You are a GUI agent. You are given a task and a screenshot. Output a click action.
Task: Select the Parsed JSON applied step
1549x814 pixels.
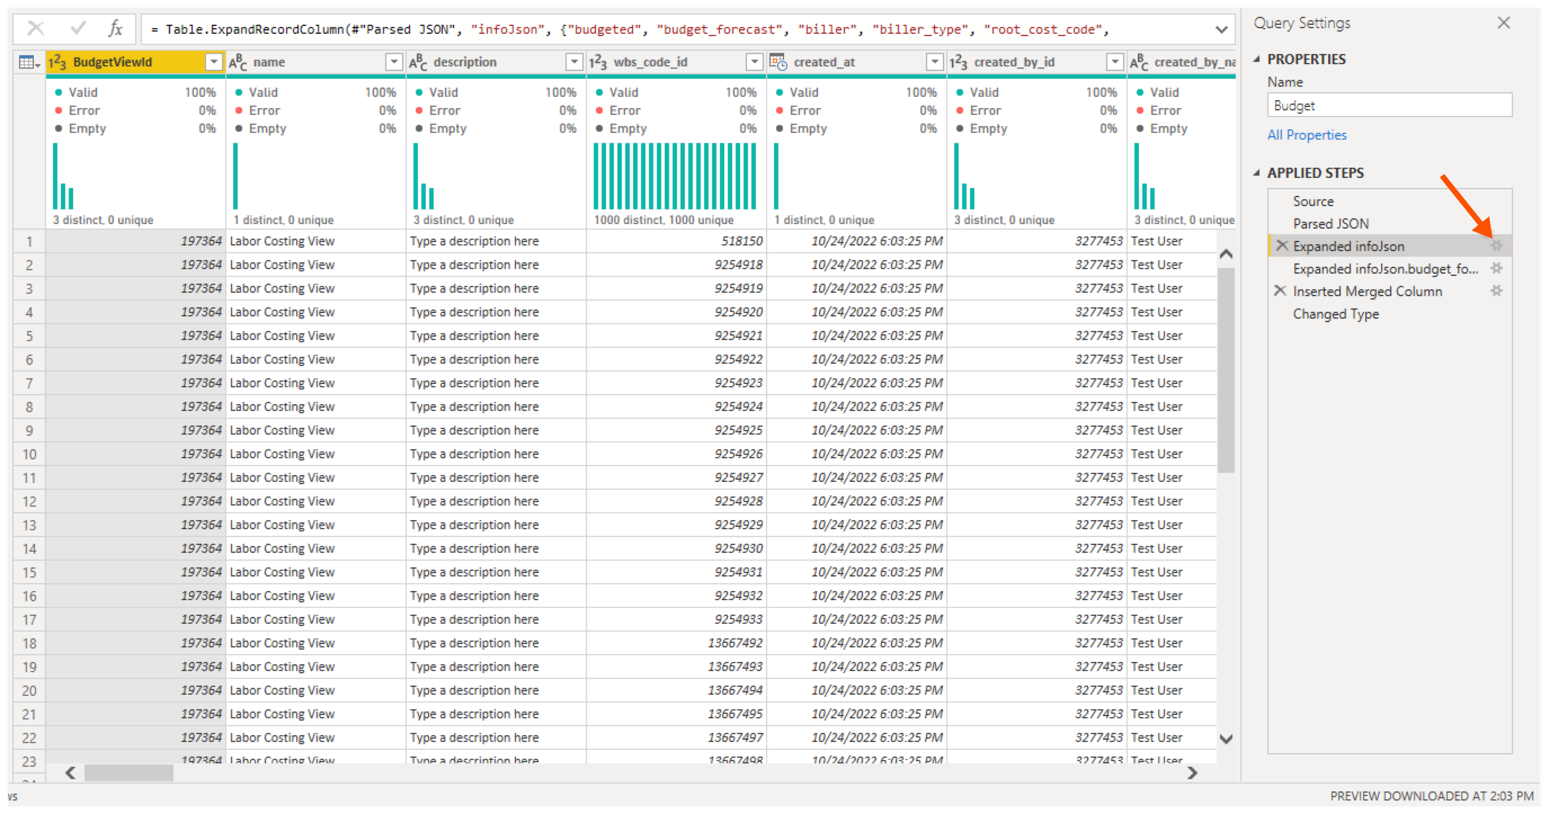click(1330, 224)
